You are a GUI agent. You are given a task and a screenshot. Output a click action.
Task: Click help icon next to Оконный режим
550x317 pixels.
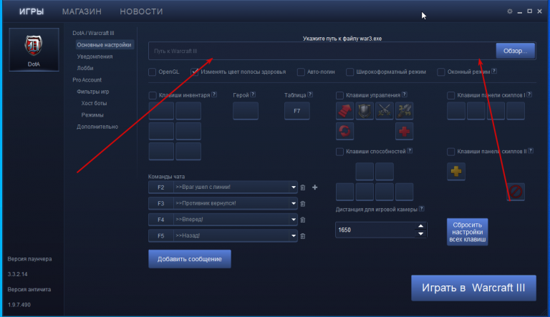494,71
